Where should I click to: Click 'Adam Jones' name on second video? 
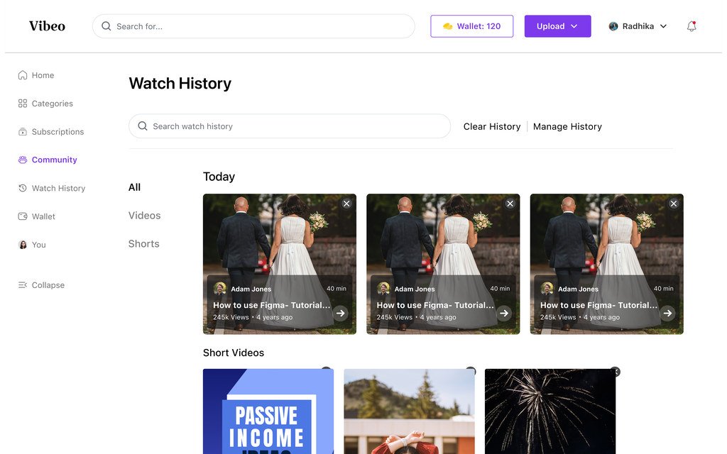point(415,289)
